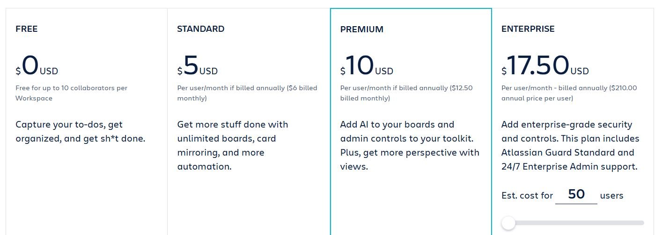
Task: Click the gray slider track for user estimate
Action: click(x=573, y=223)
